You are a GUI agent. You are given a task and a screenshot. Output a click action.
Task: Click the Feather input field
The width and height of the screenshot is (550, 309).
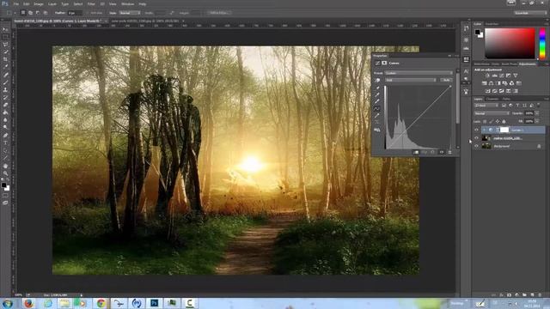click(x=75, y=13)
